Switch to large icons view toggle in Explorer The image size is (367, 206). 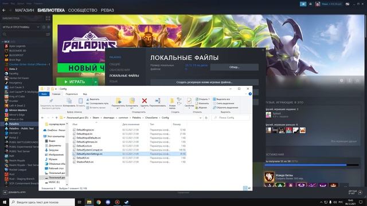point(249,188)
